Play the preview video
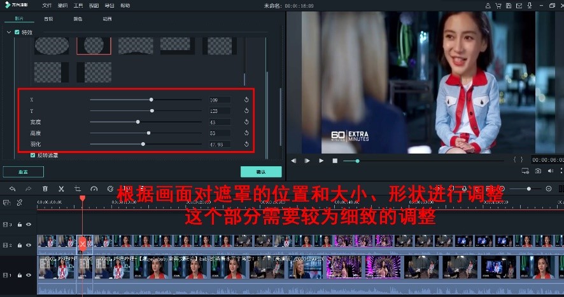The width and height of the screenshot is (564, 297). click(x=321, y=161)
